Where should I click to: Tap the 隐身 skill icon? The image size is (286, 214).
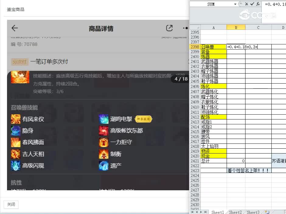16,130
